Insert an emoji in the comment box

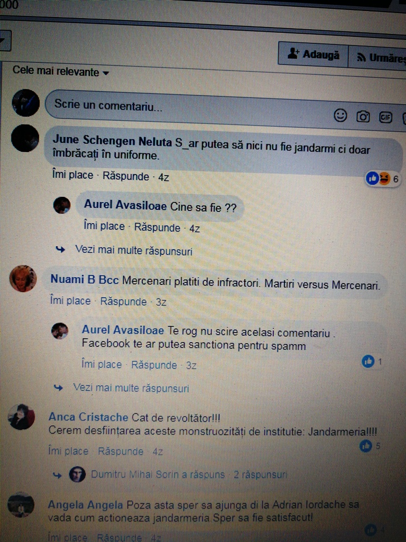340,115
